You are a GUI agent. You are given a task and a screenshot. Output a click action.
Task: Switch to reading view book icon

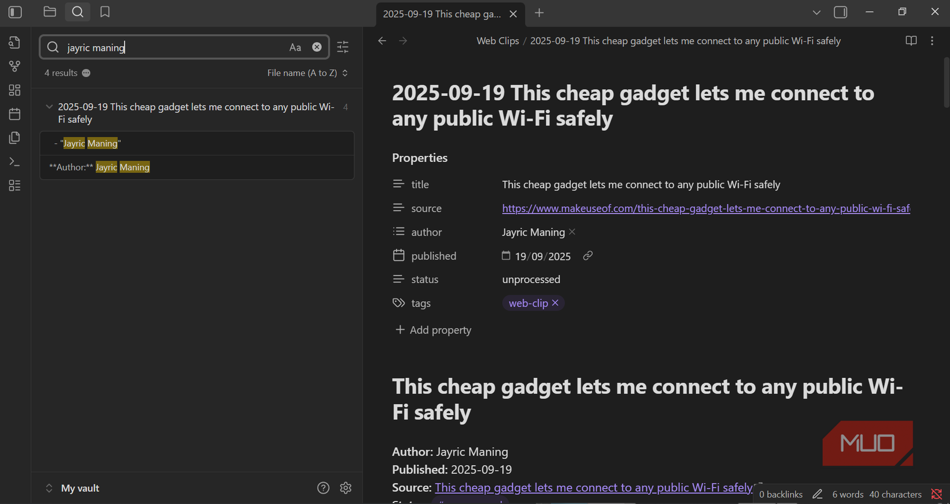911,41
